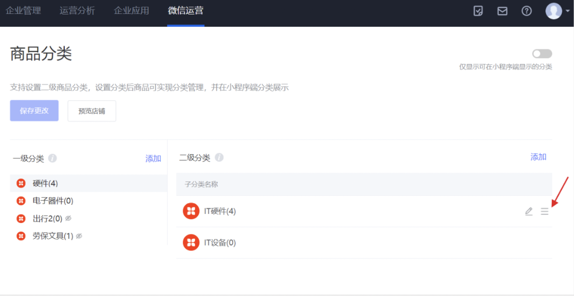The width and height of the screenshot is (574, 296).
Task: Click the 预览店铺 button
Action: click(92, 111)
